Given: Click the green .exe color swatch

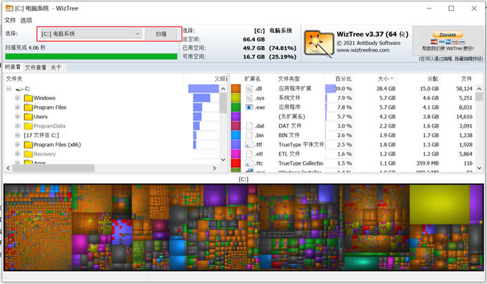Looking at the screenshot, I should point(236,108).
